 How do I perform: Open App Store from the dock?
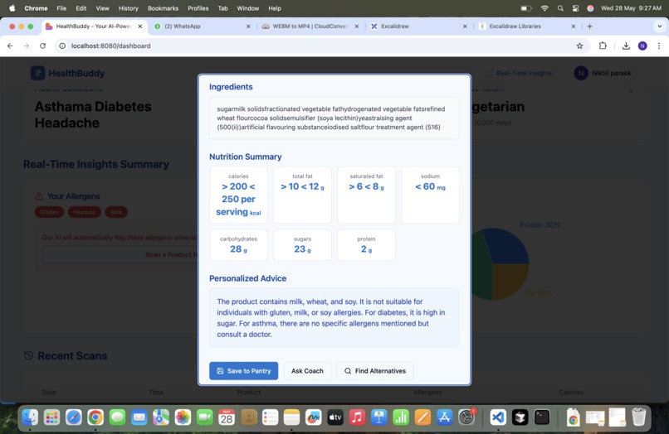click(444, 417)
